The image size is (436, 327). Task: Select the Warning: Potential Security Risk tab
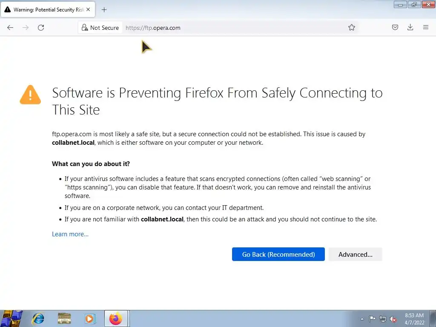click(48, 10)
